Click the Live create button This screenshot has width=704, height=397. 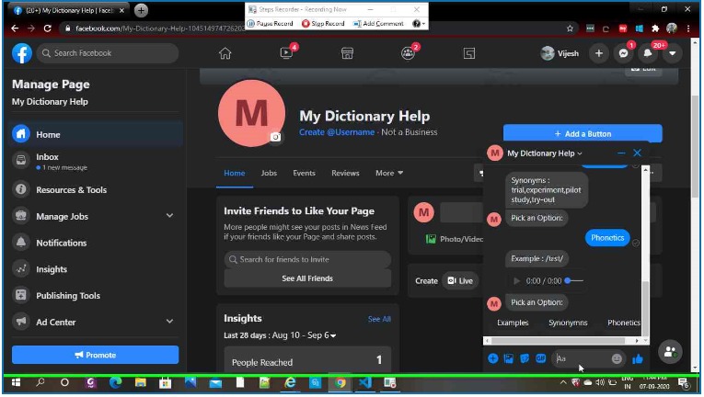(x=460, y=281)
